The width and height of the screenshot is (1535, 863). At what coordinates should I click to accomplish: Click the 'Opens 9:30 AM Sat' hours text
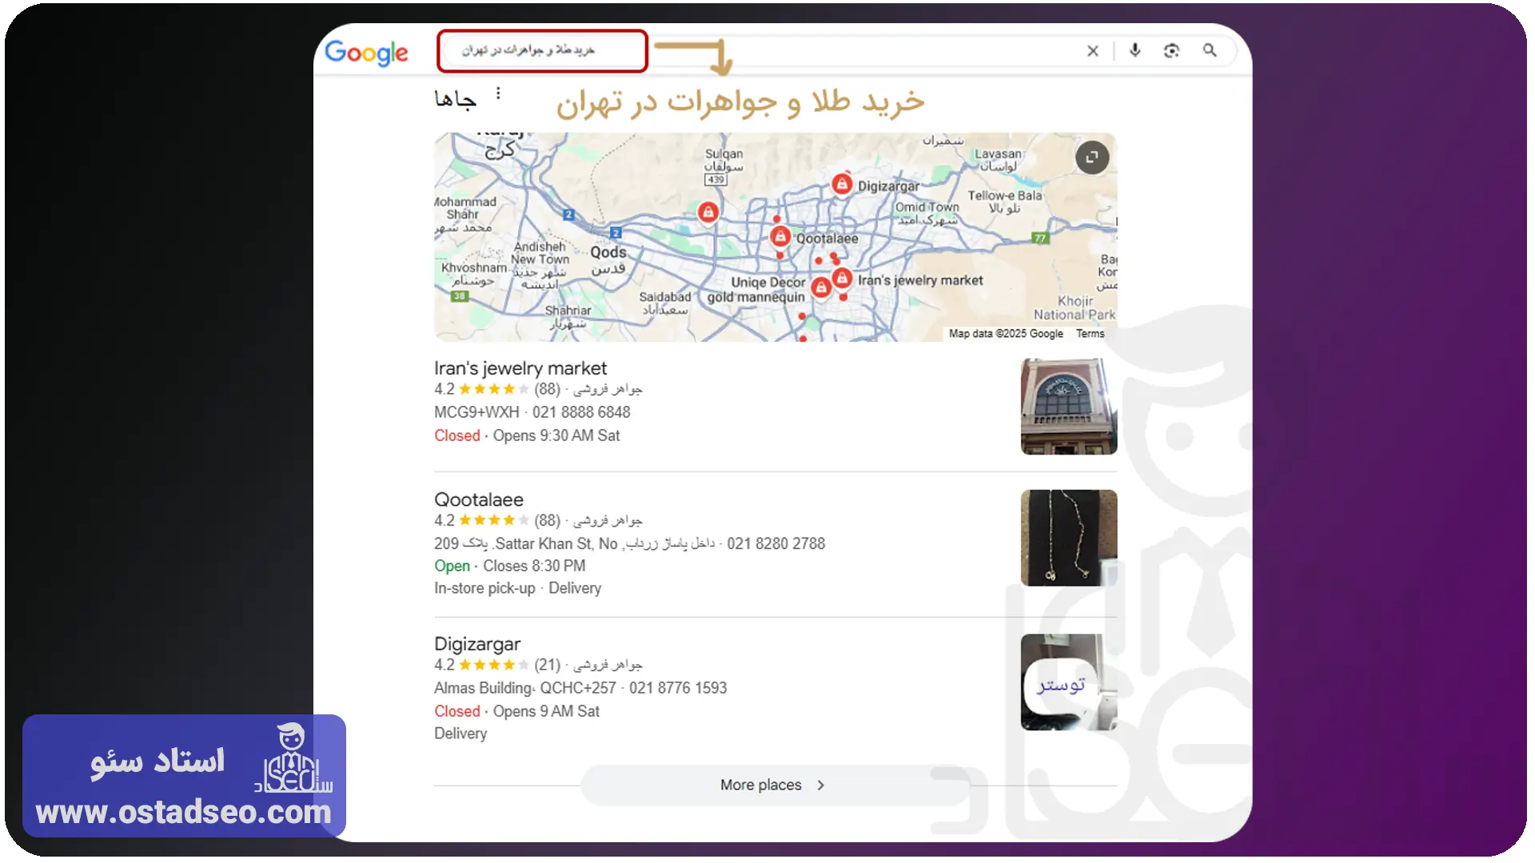[x=556, y=435]
